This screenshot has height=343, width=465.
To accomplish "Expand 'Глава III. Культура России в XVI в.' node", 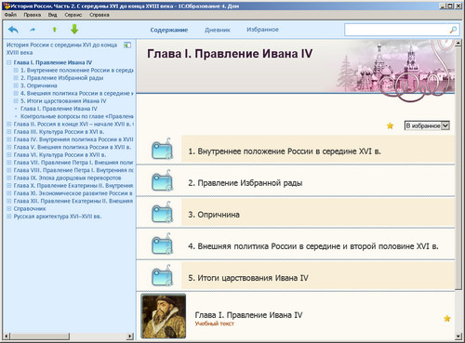I will coord(9,132).
